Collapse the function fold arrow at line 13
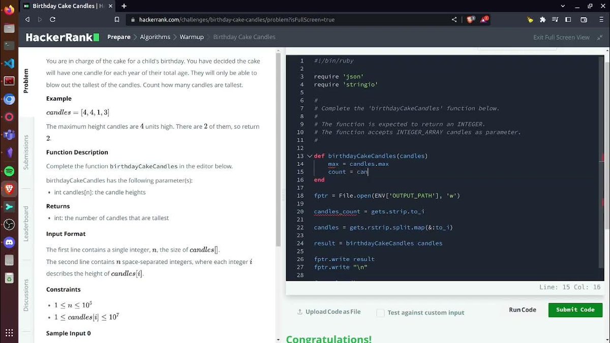This screenshot has height=343, width=610. [310, 156]
